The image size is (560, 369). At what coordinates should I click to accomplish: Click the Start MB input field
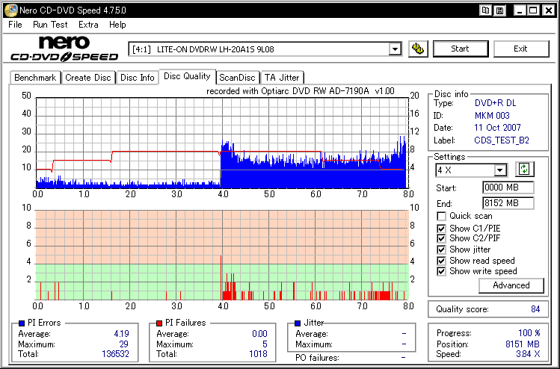[x=508, y=187]
